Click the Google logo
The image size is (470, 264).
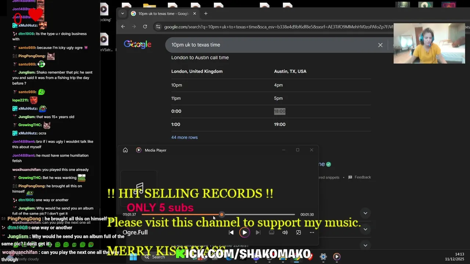point(138,44)
